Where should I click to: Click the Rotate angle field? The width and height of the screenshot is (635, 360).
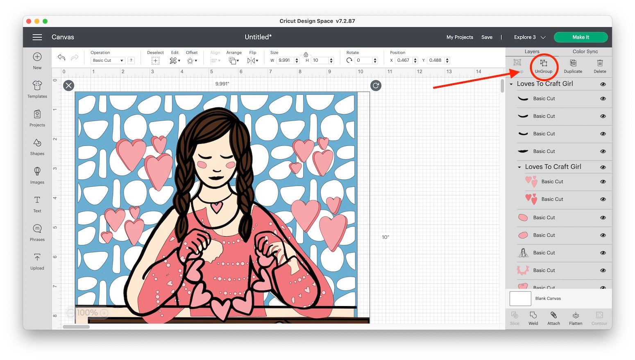pyautogui.click(x=363, y=60)
